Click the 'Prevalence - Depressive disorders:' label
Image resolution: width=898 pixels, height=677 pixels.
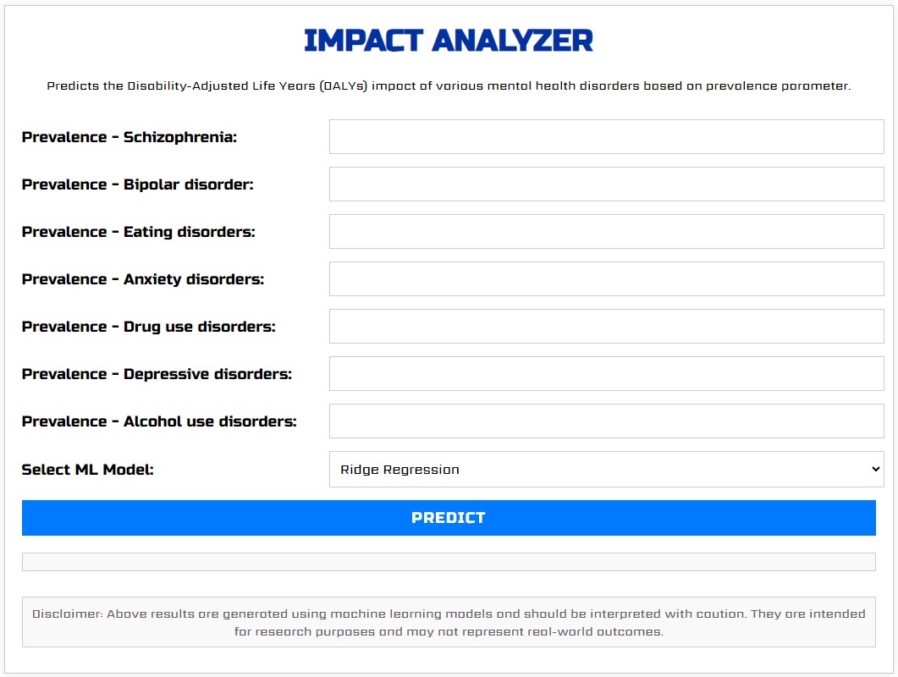[x=157, y=374]
